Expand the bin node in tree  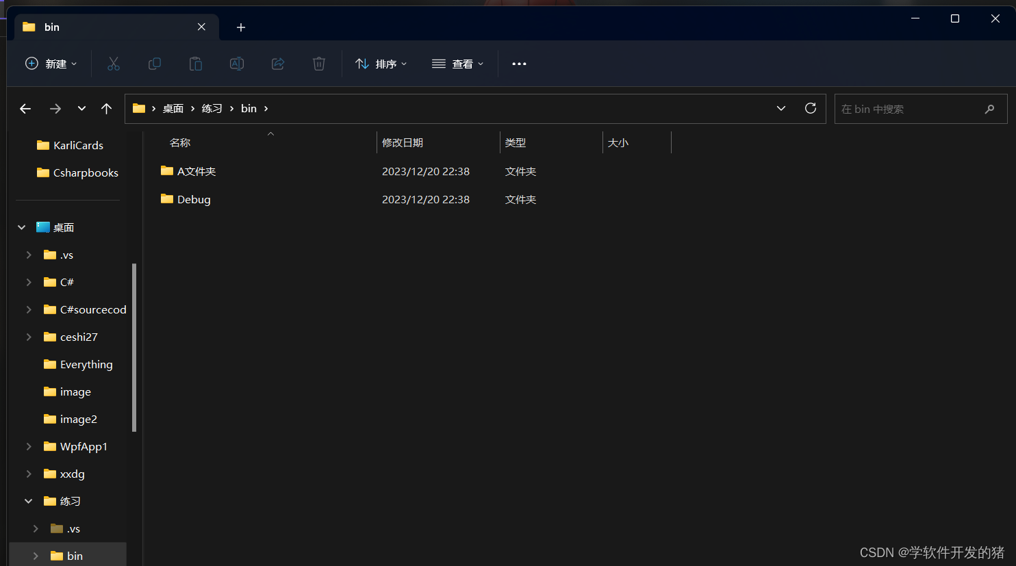(x=36, y=556)
